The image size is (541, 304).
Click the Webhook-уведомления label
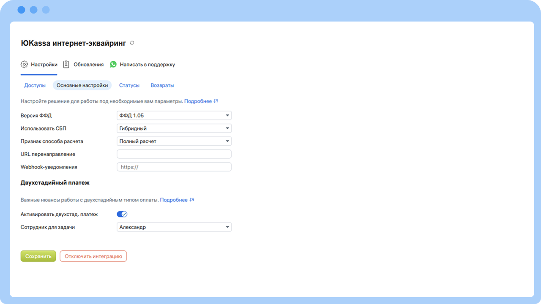point(49,167)
